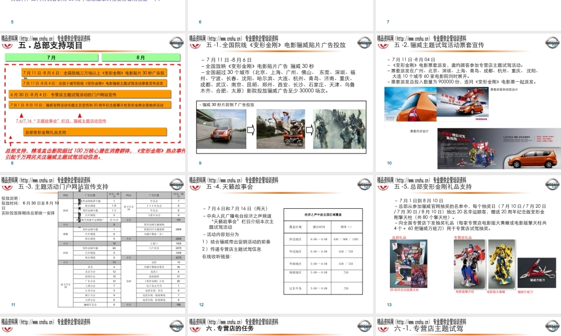Click the 7月6日和7月16日（两天） bullet

[x=236, y=208]
